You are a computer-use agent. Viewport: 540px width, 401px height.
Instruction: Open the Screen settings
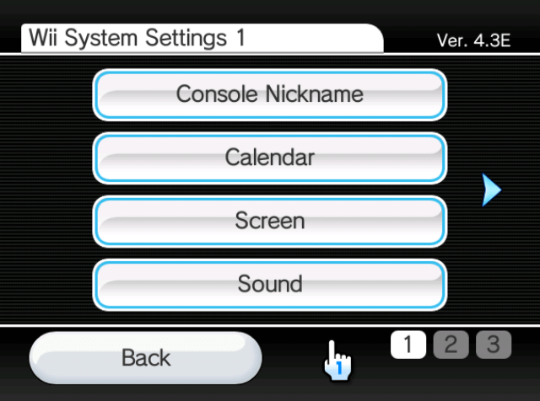270,221
